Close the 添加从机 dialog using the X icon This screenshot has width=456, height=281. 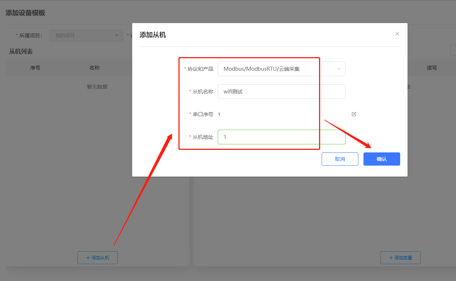point(397,34)
